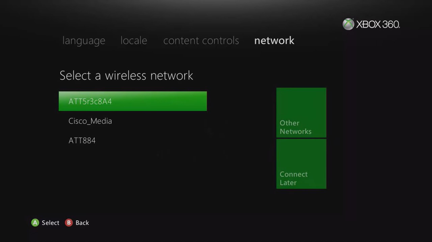
Task: Select the Cisco_Media wireless network
Action: 90,121
